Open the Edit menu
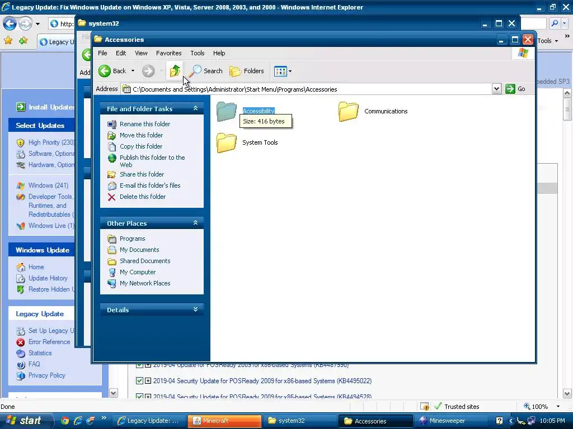This screenshot has height=429, width=573. tap(121, 53)
